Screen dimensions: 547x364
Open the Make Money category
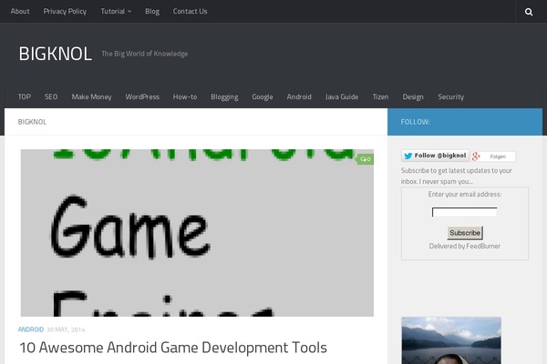(91, 96)
